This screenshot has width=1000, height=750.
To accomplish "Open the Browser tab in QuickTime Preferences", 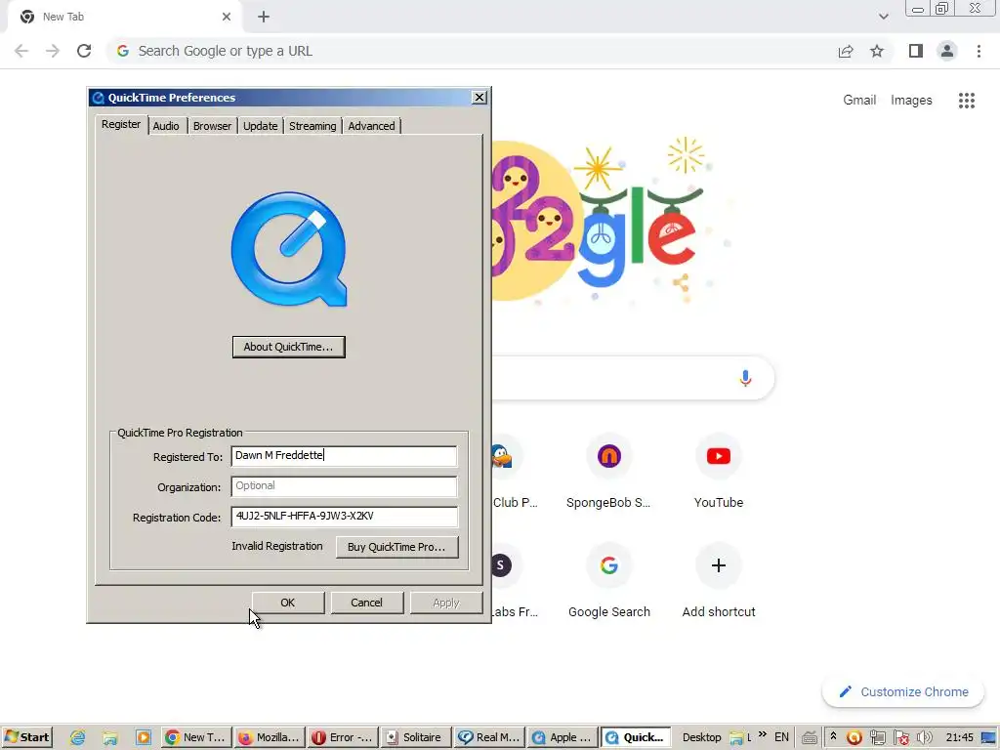I will pyautogui.click(x=212, y=126).
